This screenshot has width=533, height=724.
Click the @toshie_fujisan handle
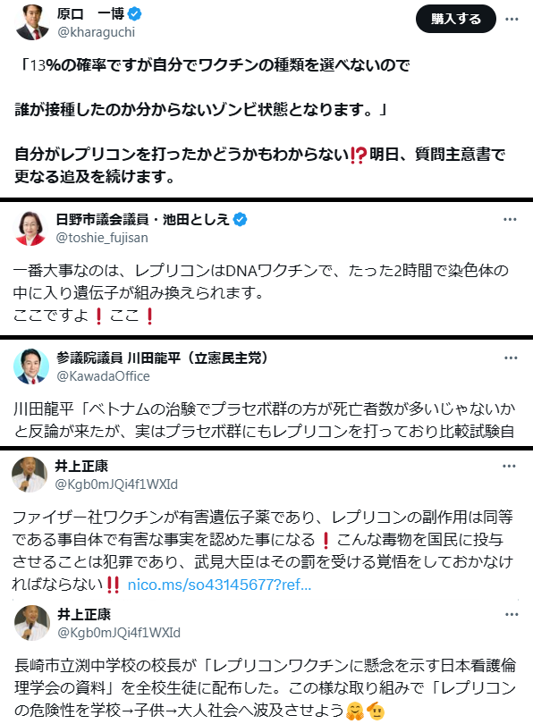point(102,238)
